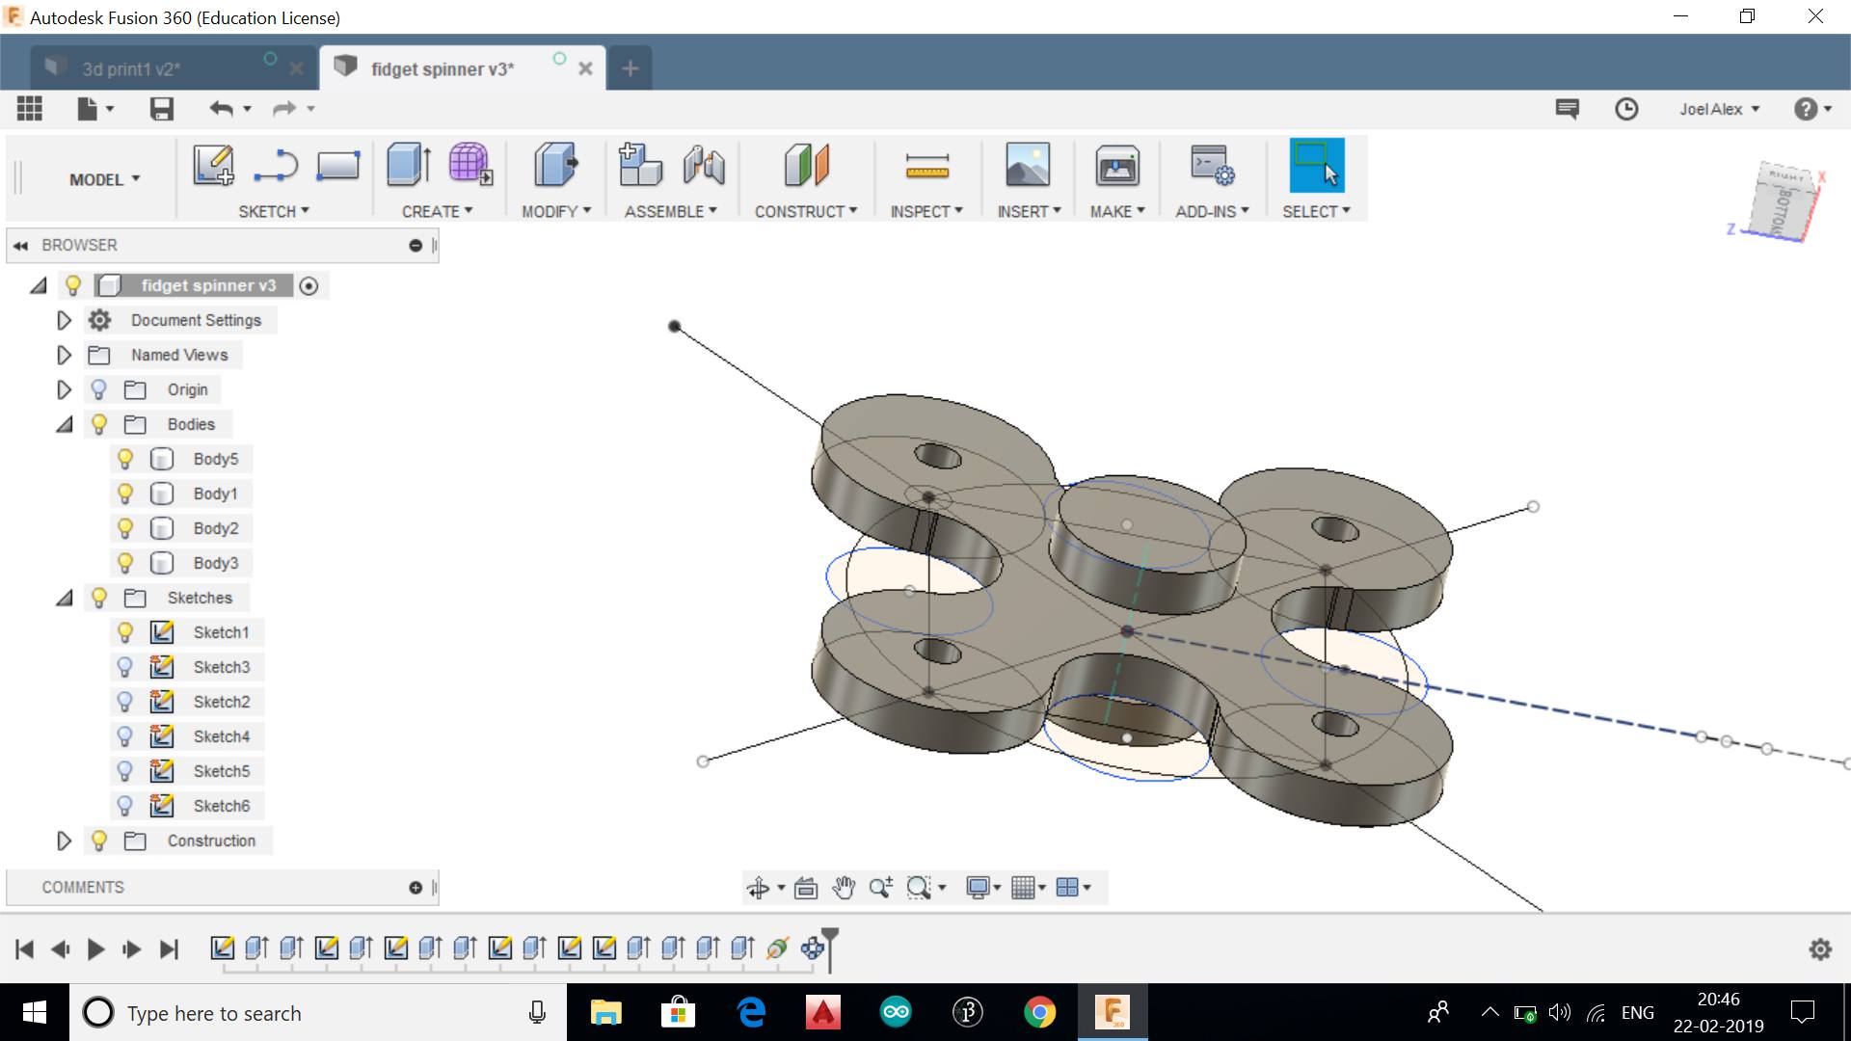1851x1041 pixels.
Task: Click the Create Sketch tool icon
Action: click(213, 165)
